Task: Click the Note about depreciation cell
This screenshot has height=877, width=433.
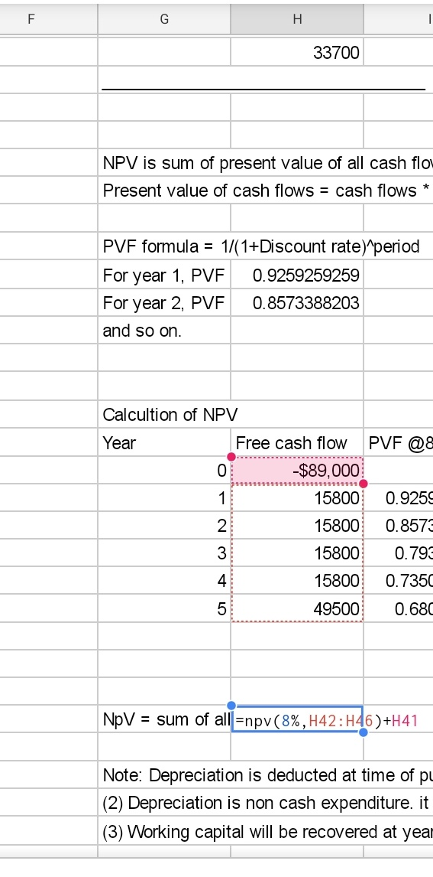Action: point(266,775)
